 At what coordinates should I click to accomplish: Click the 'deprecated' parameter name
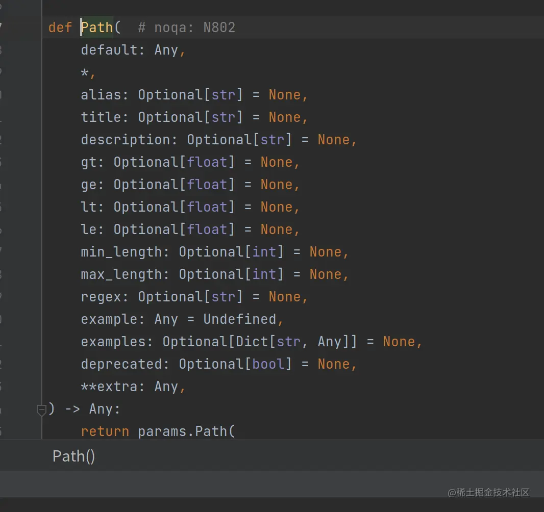121,364
